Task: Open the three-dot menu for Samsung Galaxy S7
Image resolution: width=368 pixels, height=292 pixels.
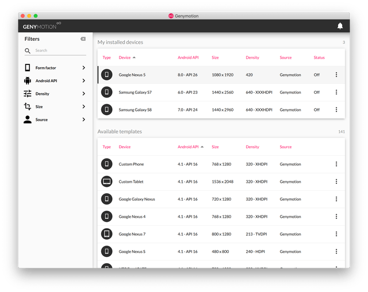Action: click(x=336, y=92)
